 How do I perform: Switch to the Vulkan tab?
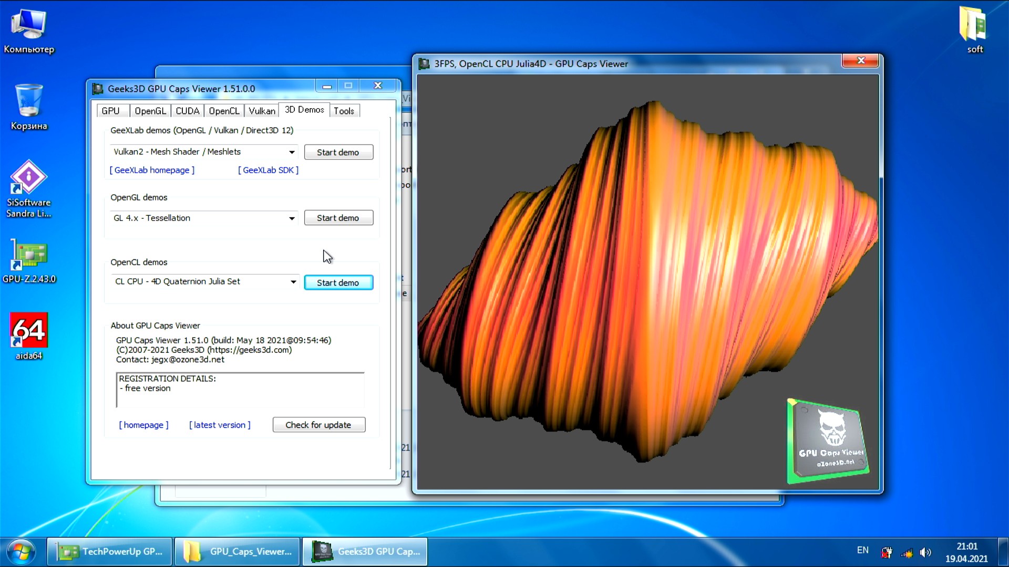(x=261, y=111)
